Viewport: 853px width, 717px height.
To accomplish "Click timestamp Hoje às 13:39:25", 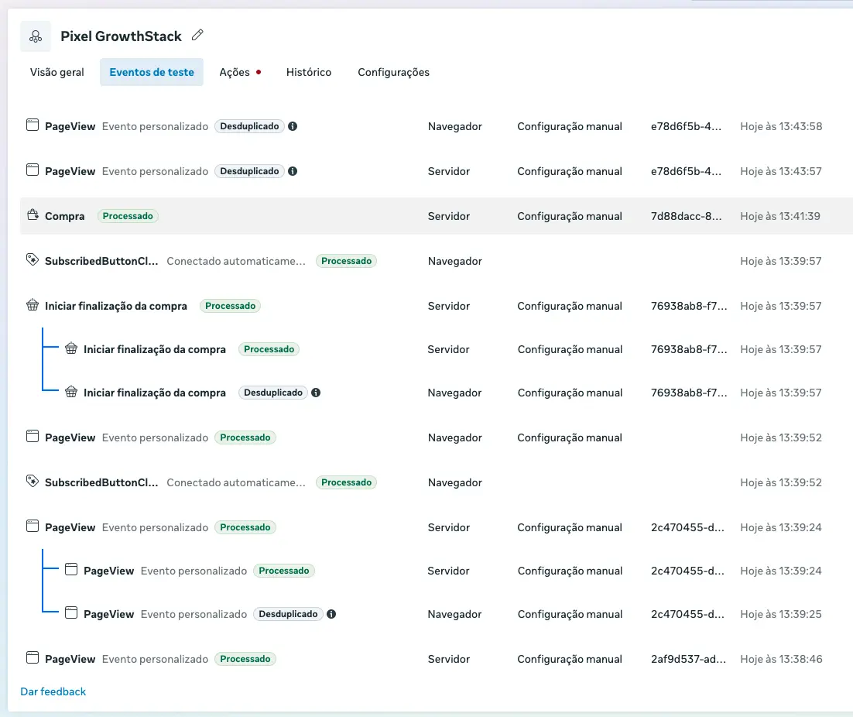I will tap(781, 614).
